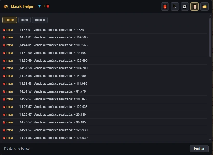
Task: Switch to the Todos filter tab
Action: pyautogui.click(x=10, y=20)
